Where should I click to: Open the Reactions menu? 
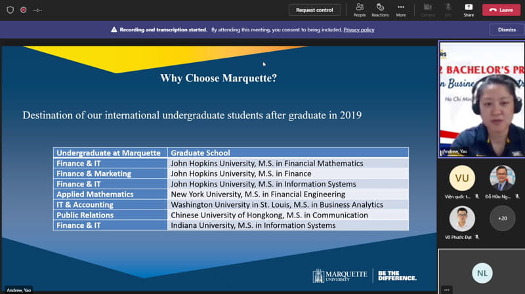[x=380, y=9]
